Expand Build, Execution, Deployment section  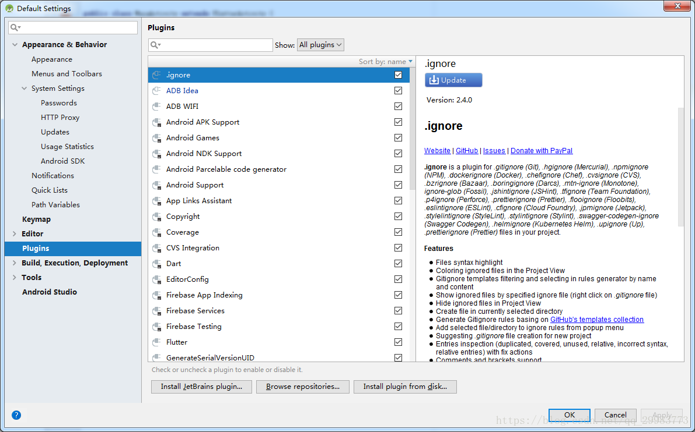pos(14,263)
